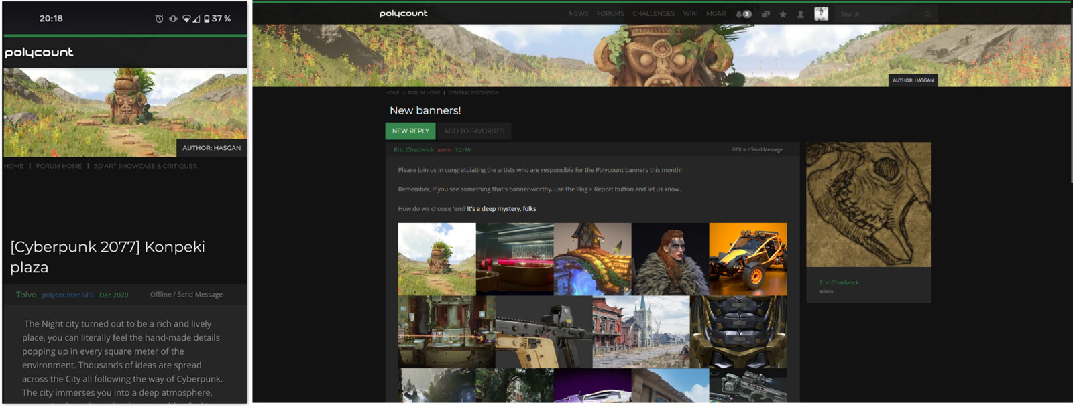
Task: Open the dark sci-fi armor torso thumbnail
Action: [738, 332]
